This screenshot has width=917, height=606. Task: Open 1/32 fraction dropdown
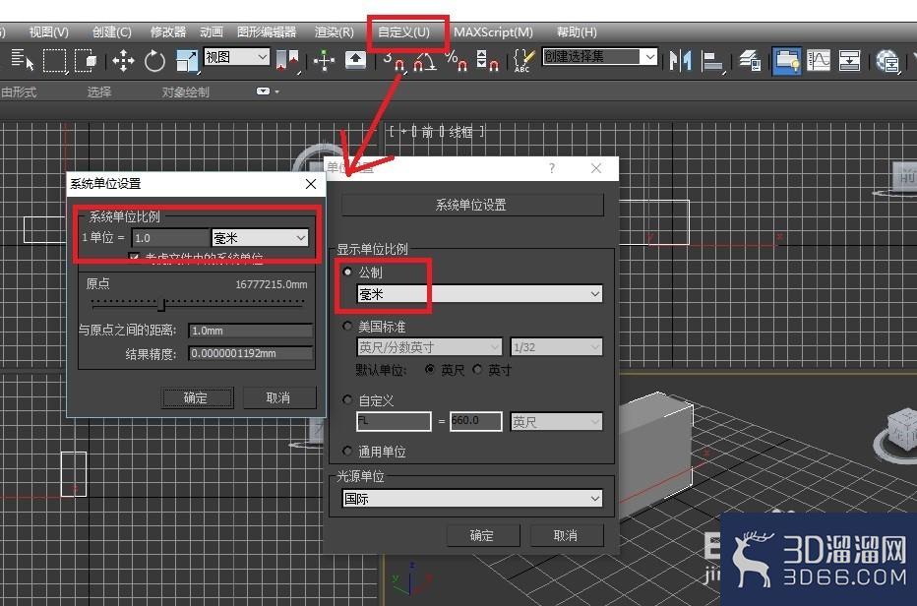[556, 347]
